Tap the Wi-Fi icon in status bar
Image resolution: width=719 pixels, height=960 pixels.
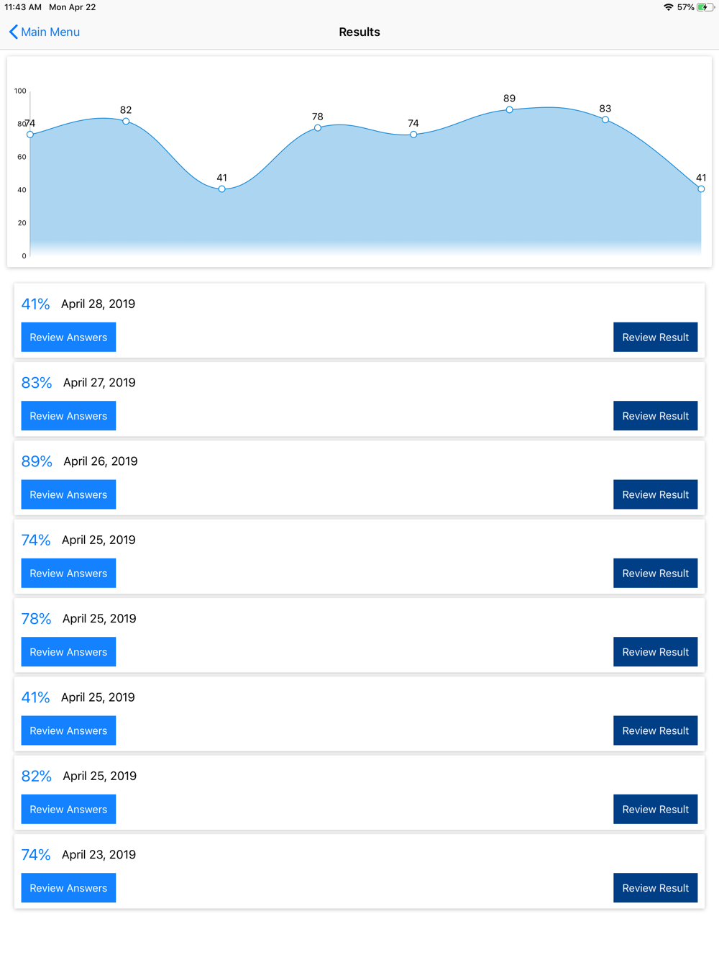pos(668,7)
